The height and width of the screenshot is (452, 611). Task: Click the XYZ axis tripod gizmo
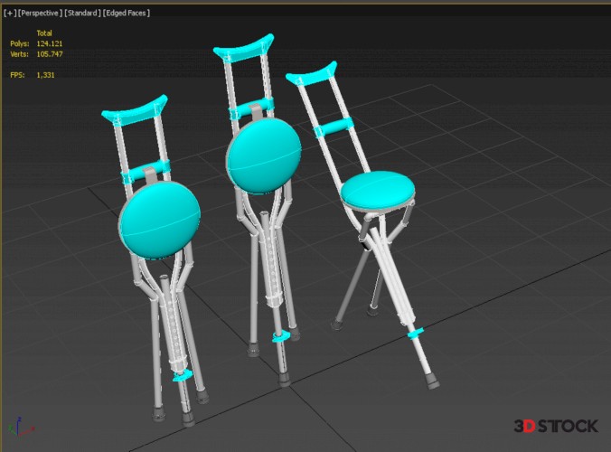point(20,427)
